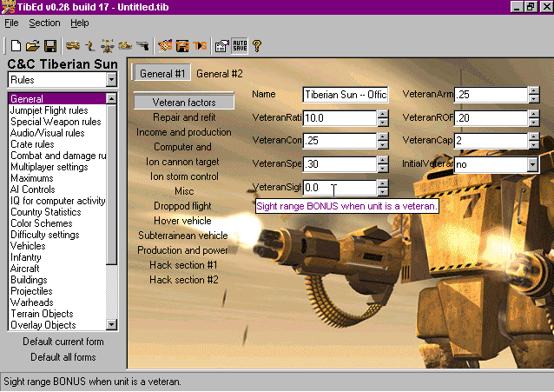Expand the InitialVeteran dropdown arrow

532,164
